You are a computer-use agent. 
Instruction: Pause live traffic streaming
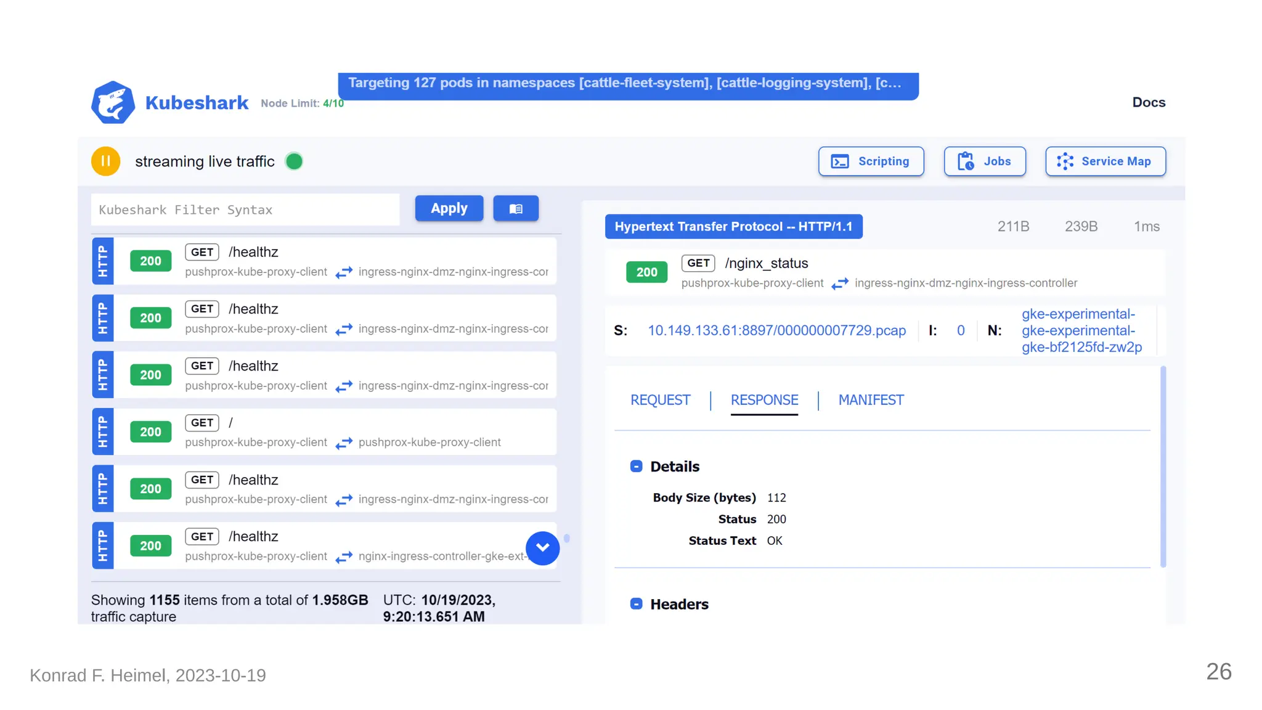(x=106, y=161)
